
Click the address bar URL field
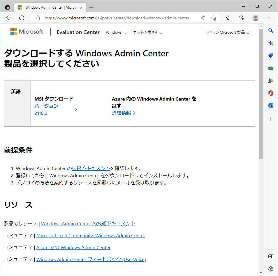pos(117,18)
